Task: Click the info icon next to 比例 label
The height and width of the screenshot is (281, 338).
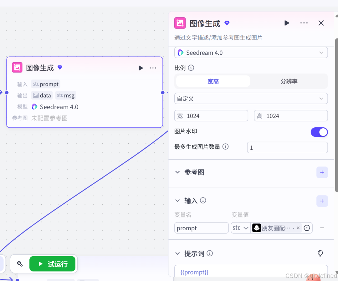Action: 191,68
